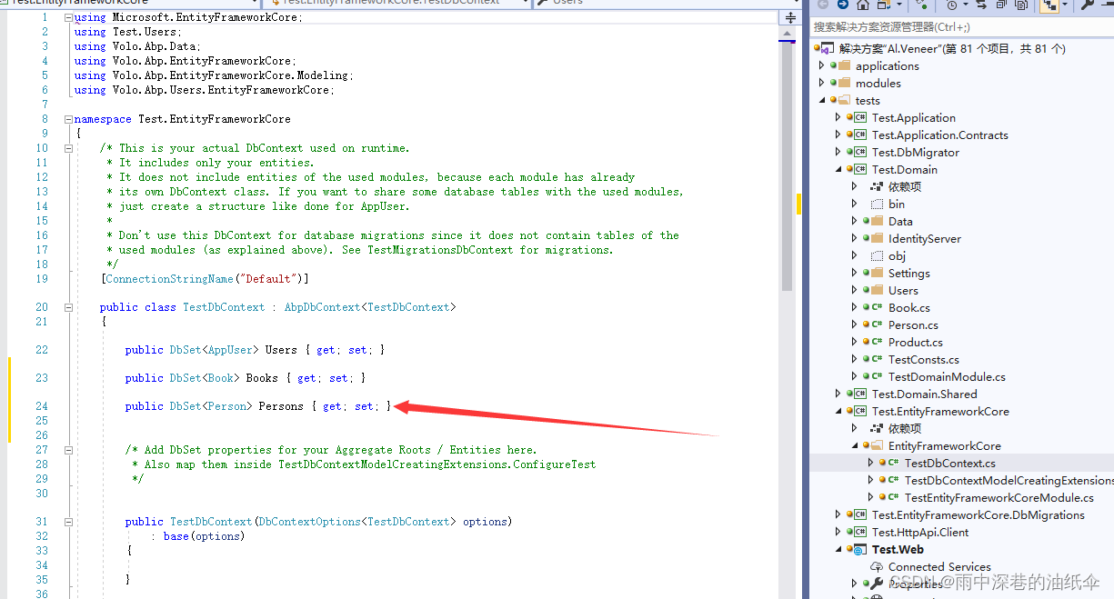Click the forward navigation arrow in Solution Explorer

(x=843, y=5)
